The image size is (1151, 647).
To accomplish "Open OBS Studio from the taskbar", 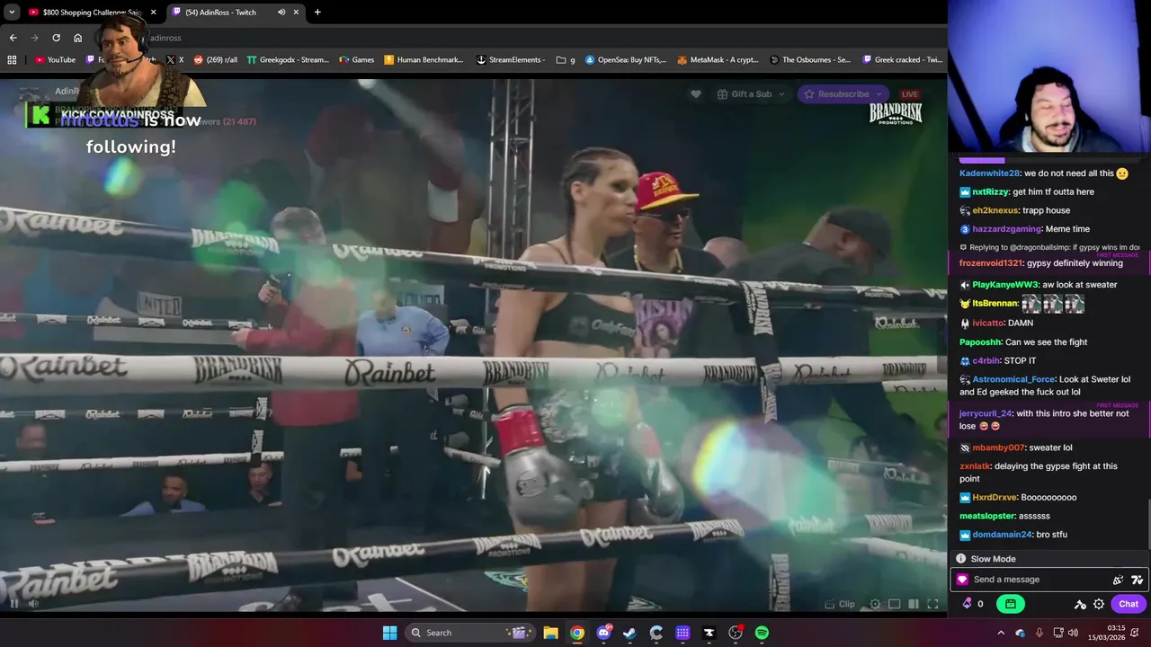I will pos(736,633).
